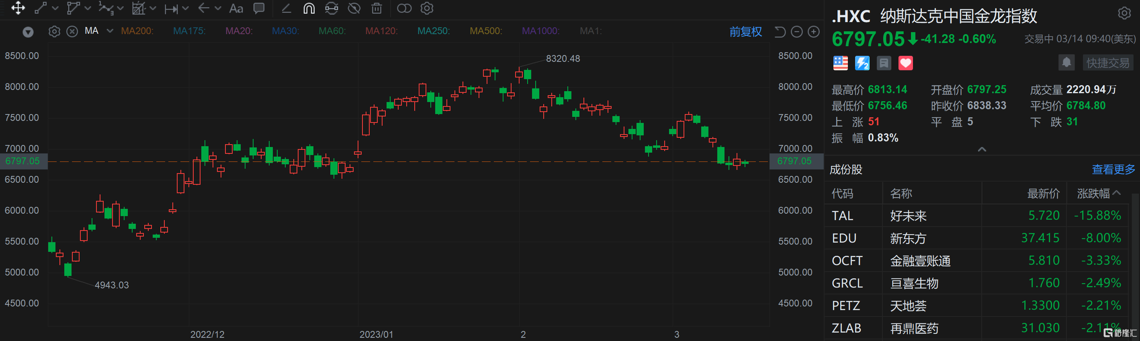Image resolution: width=1140 pixels, height=341 pixels.
Task: Toggle hide all drawings eye icon
Action: click(354, 8)
